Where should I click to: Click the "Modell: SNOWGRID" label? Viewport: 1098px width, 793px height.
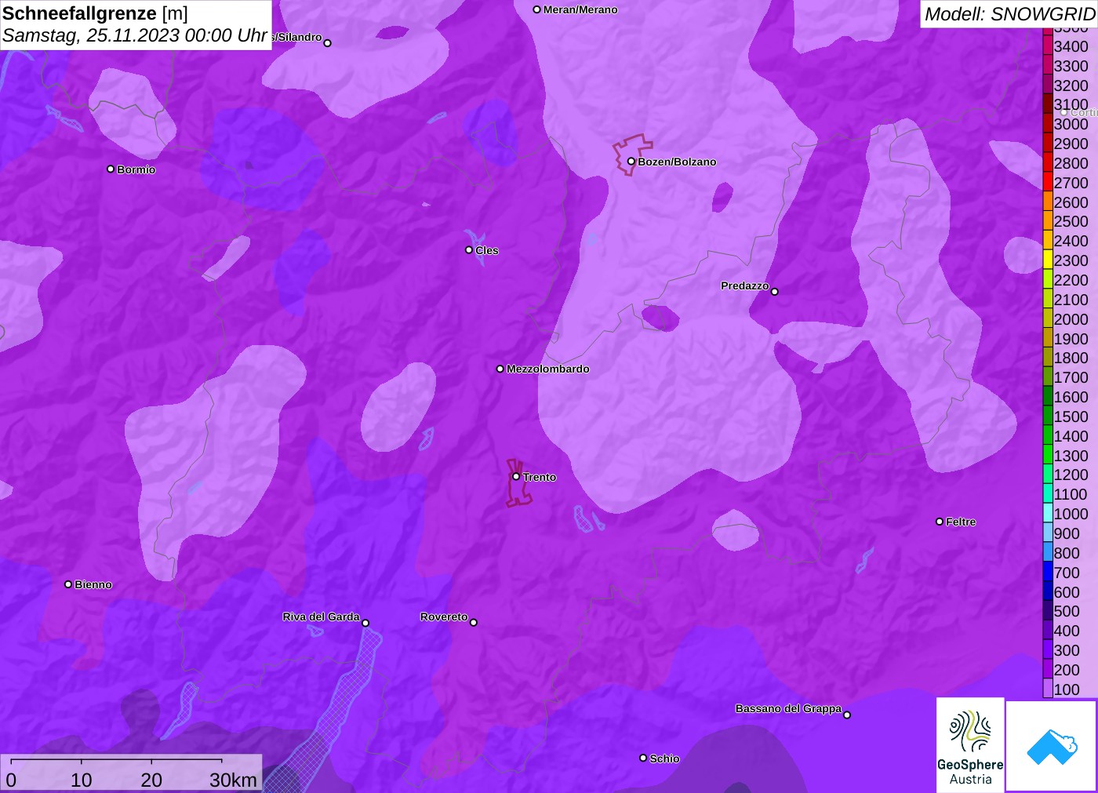(1010, 14)
